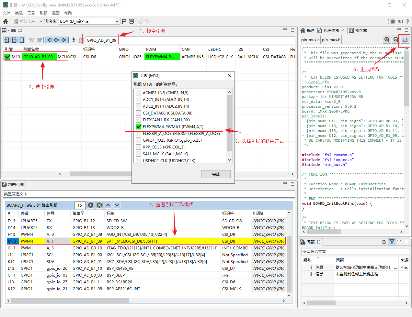The width and height of the screenshot is (412, 317).
Task: Move routed pin down with the down chevron
Action: tap(117, 205)
